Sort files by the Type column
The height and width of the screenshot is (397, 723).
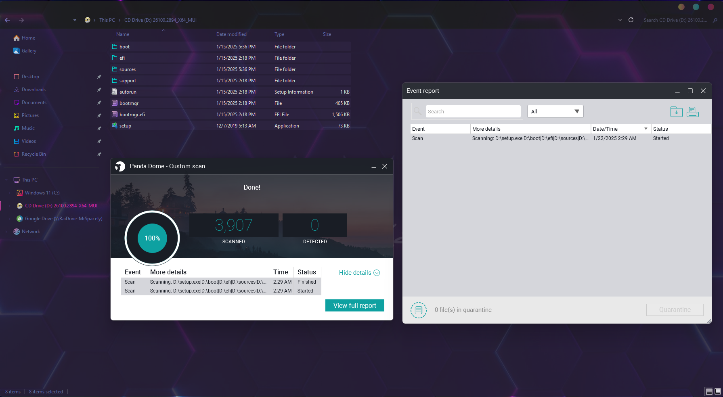point(279,34)
